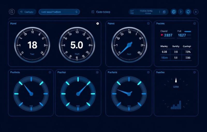Click corner icon of the mini bar-chart panel
207x132 pixels.
tap(195, 72)
